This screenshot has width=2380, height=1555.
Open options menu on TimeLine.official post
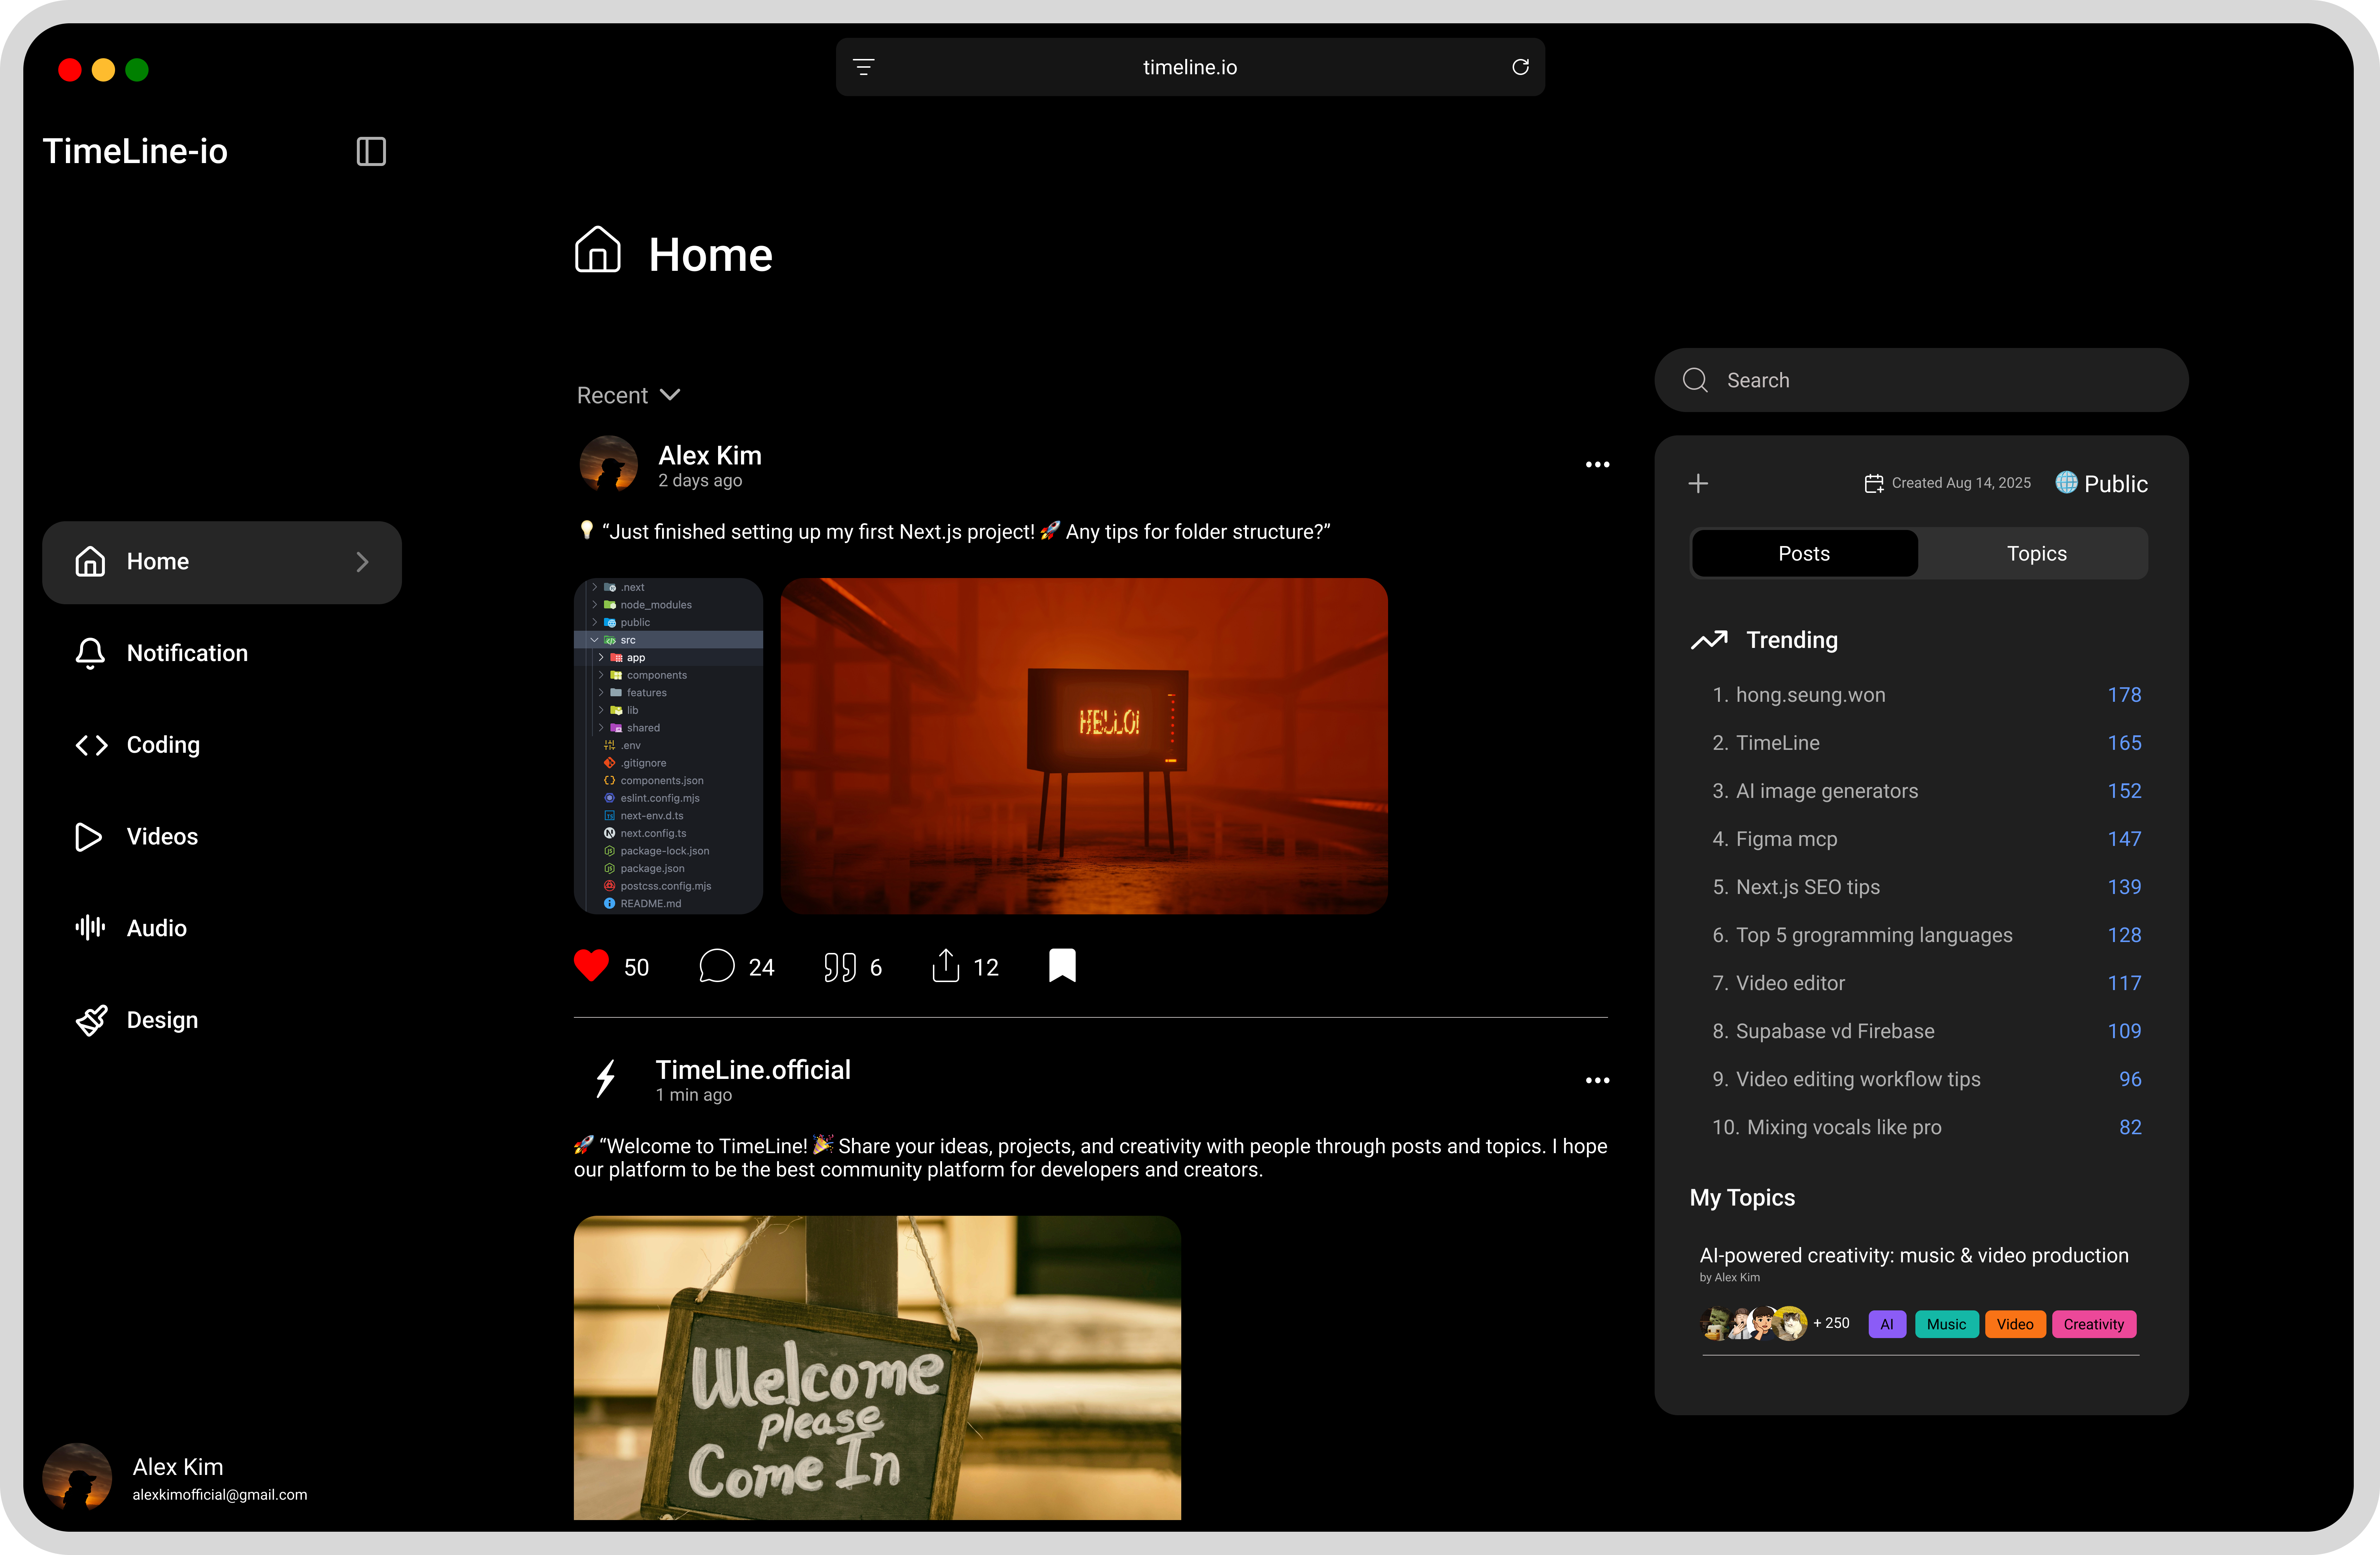pyautogui.click(x=1597, y=1080)
